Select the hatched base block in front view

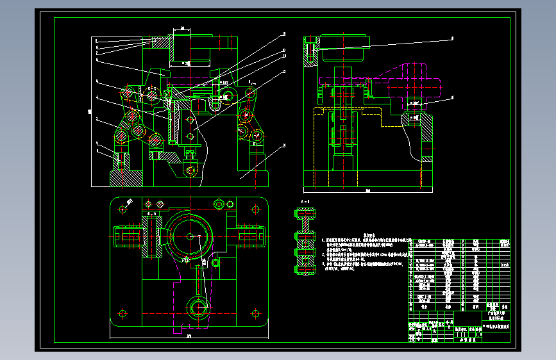(x=126, y=179)
